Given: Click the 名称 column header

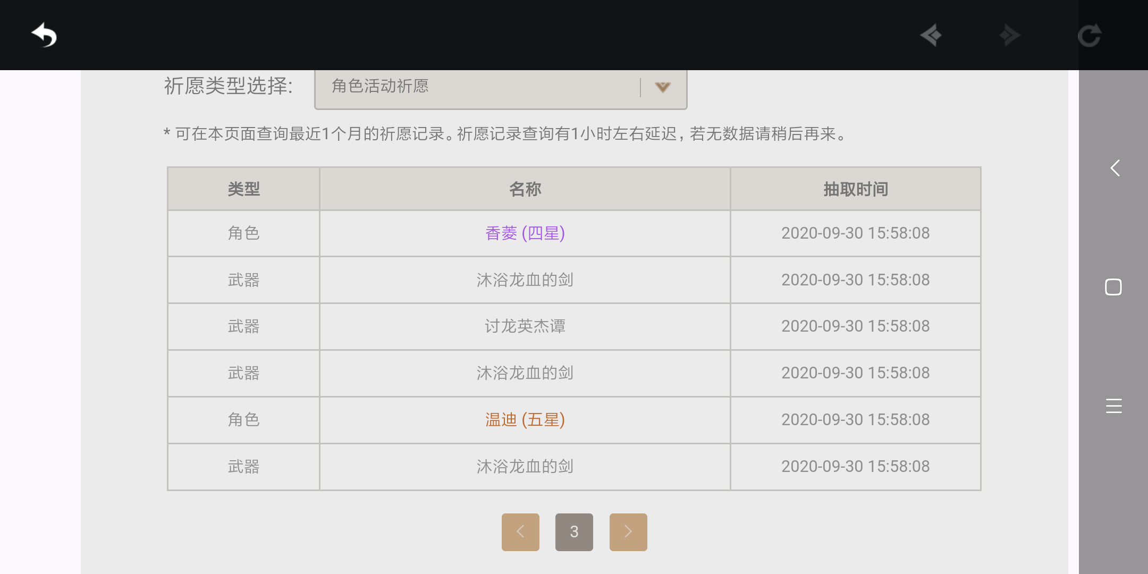Looking at the screenshot, I should pos(525,189).
